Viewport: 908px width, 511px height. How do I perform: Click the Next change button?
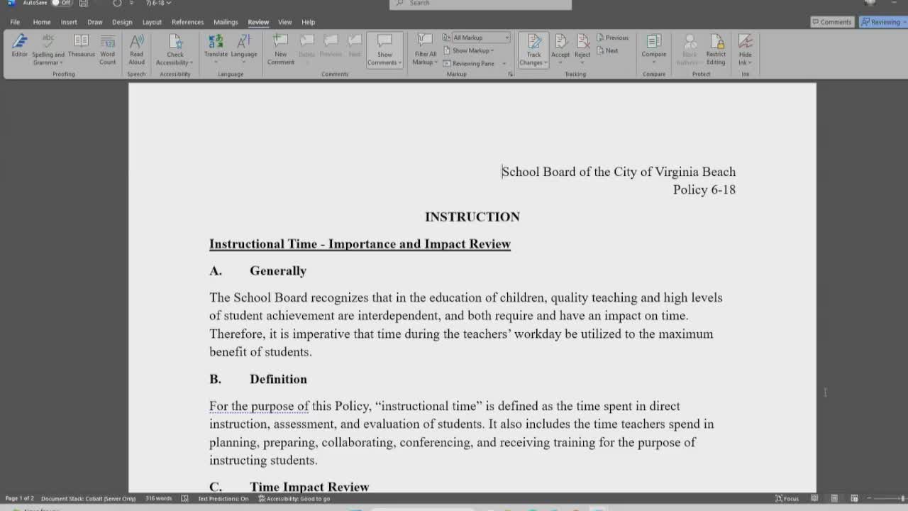(x=609, y=50)
